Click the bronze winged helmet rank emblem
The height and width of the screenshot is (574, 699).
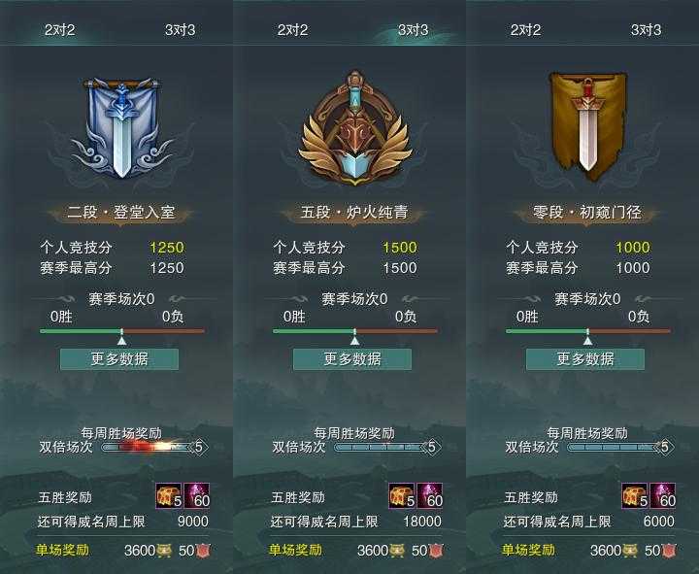354,129
